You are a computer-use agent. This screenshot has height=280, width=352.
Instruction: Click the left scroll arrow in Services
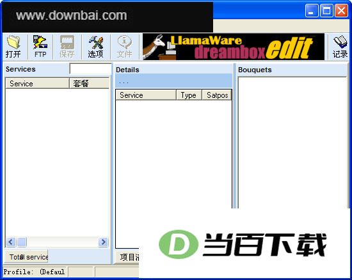[11, 242]
